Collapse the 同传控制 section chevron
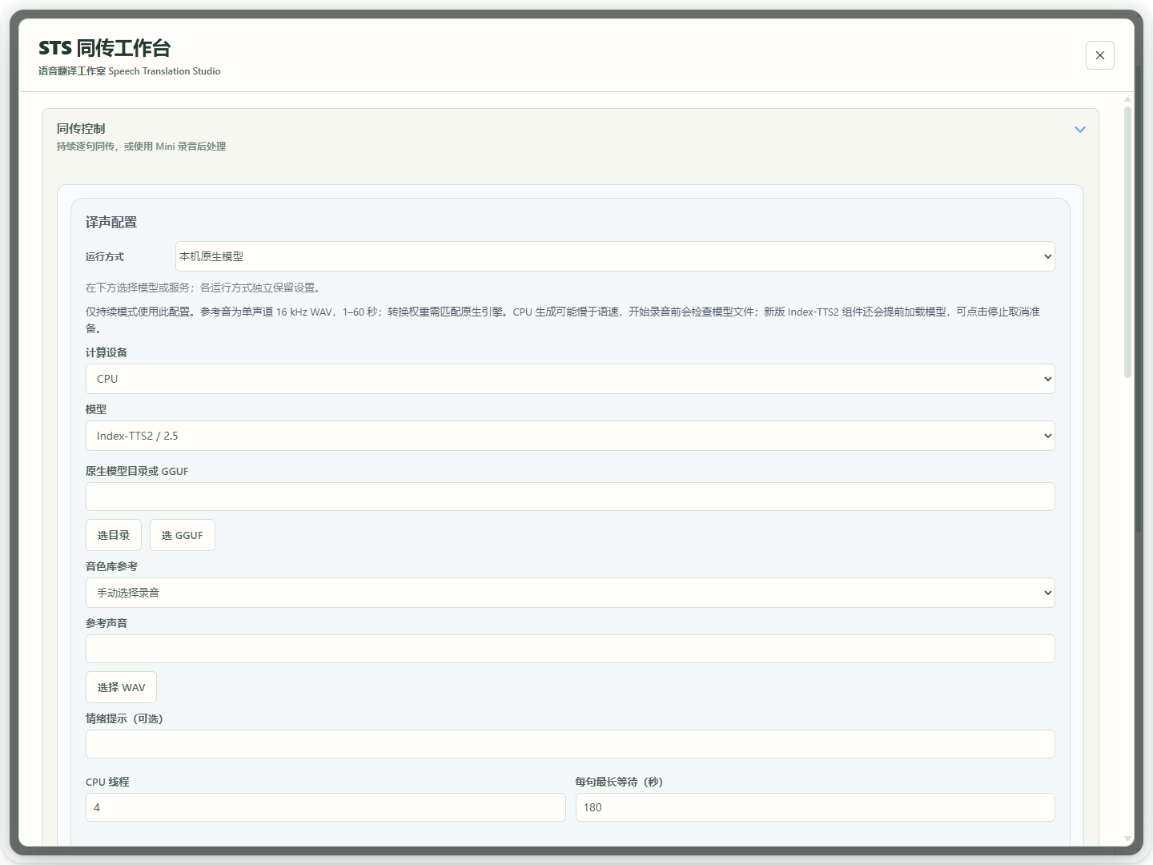Screen dimensions: 1153x865 click(x=1079, y=129)
